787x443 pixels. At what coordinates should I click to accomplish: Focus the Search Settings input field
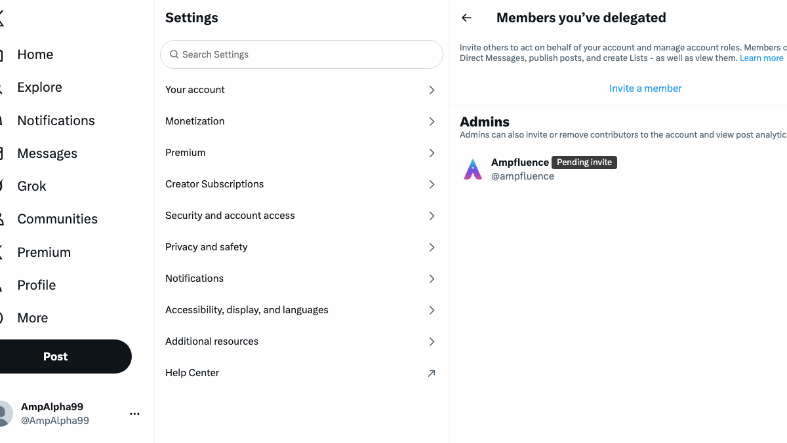click(308, 54)
